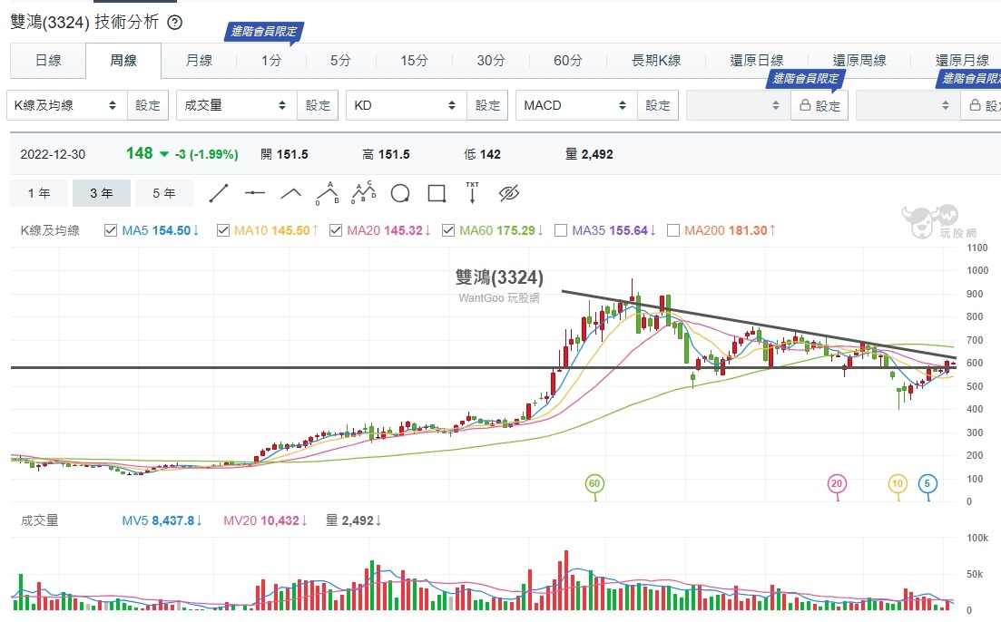The image size is (1001, 622).
Task: Open the first locked empty indicator dropdown
Action: pyautogui.click(x=738, y=105)
